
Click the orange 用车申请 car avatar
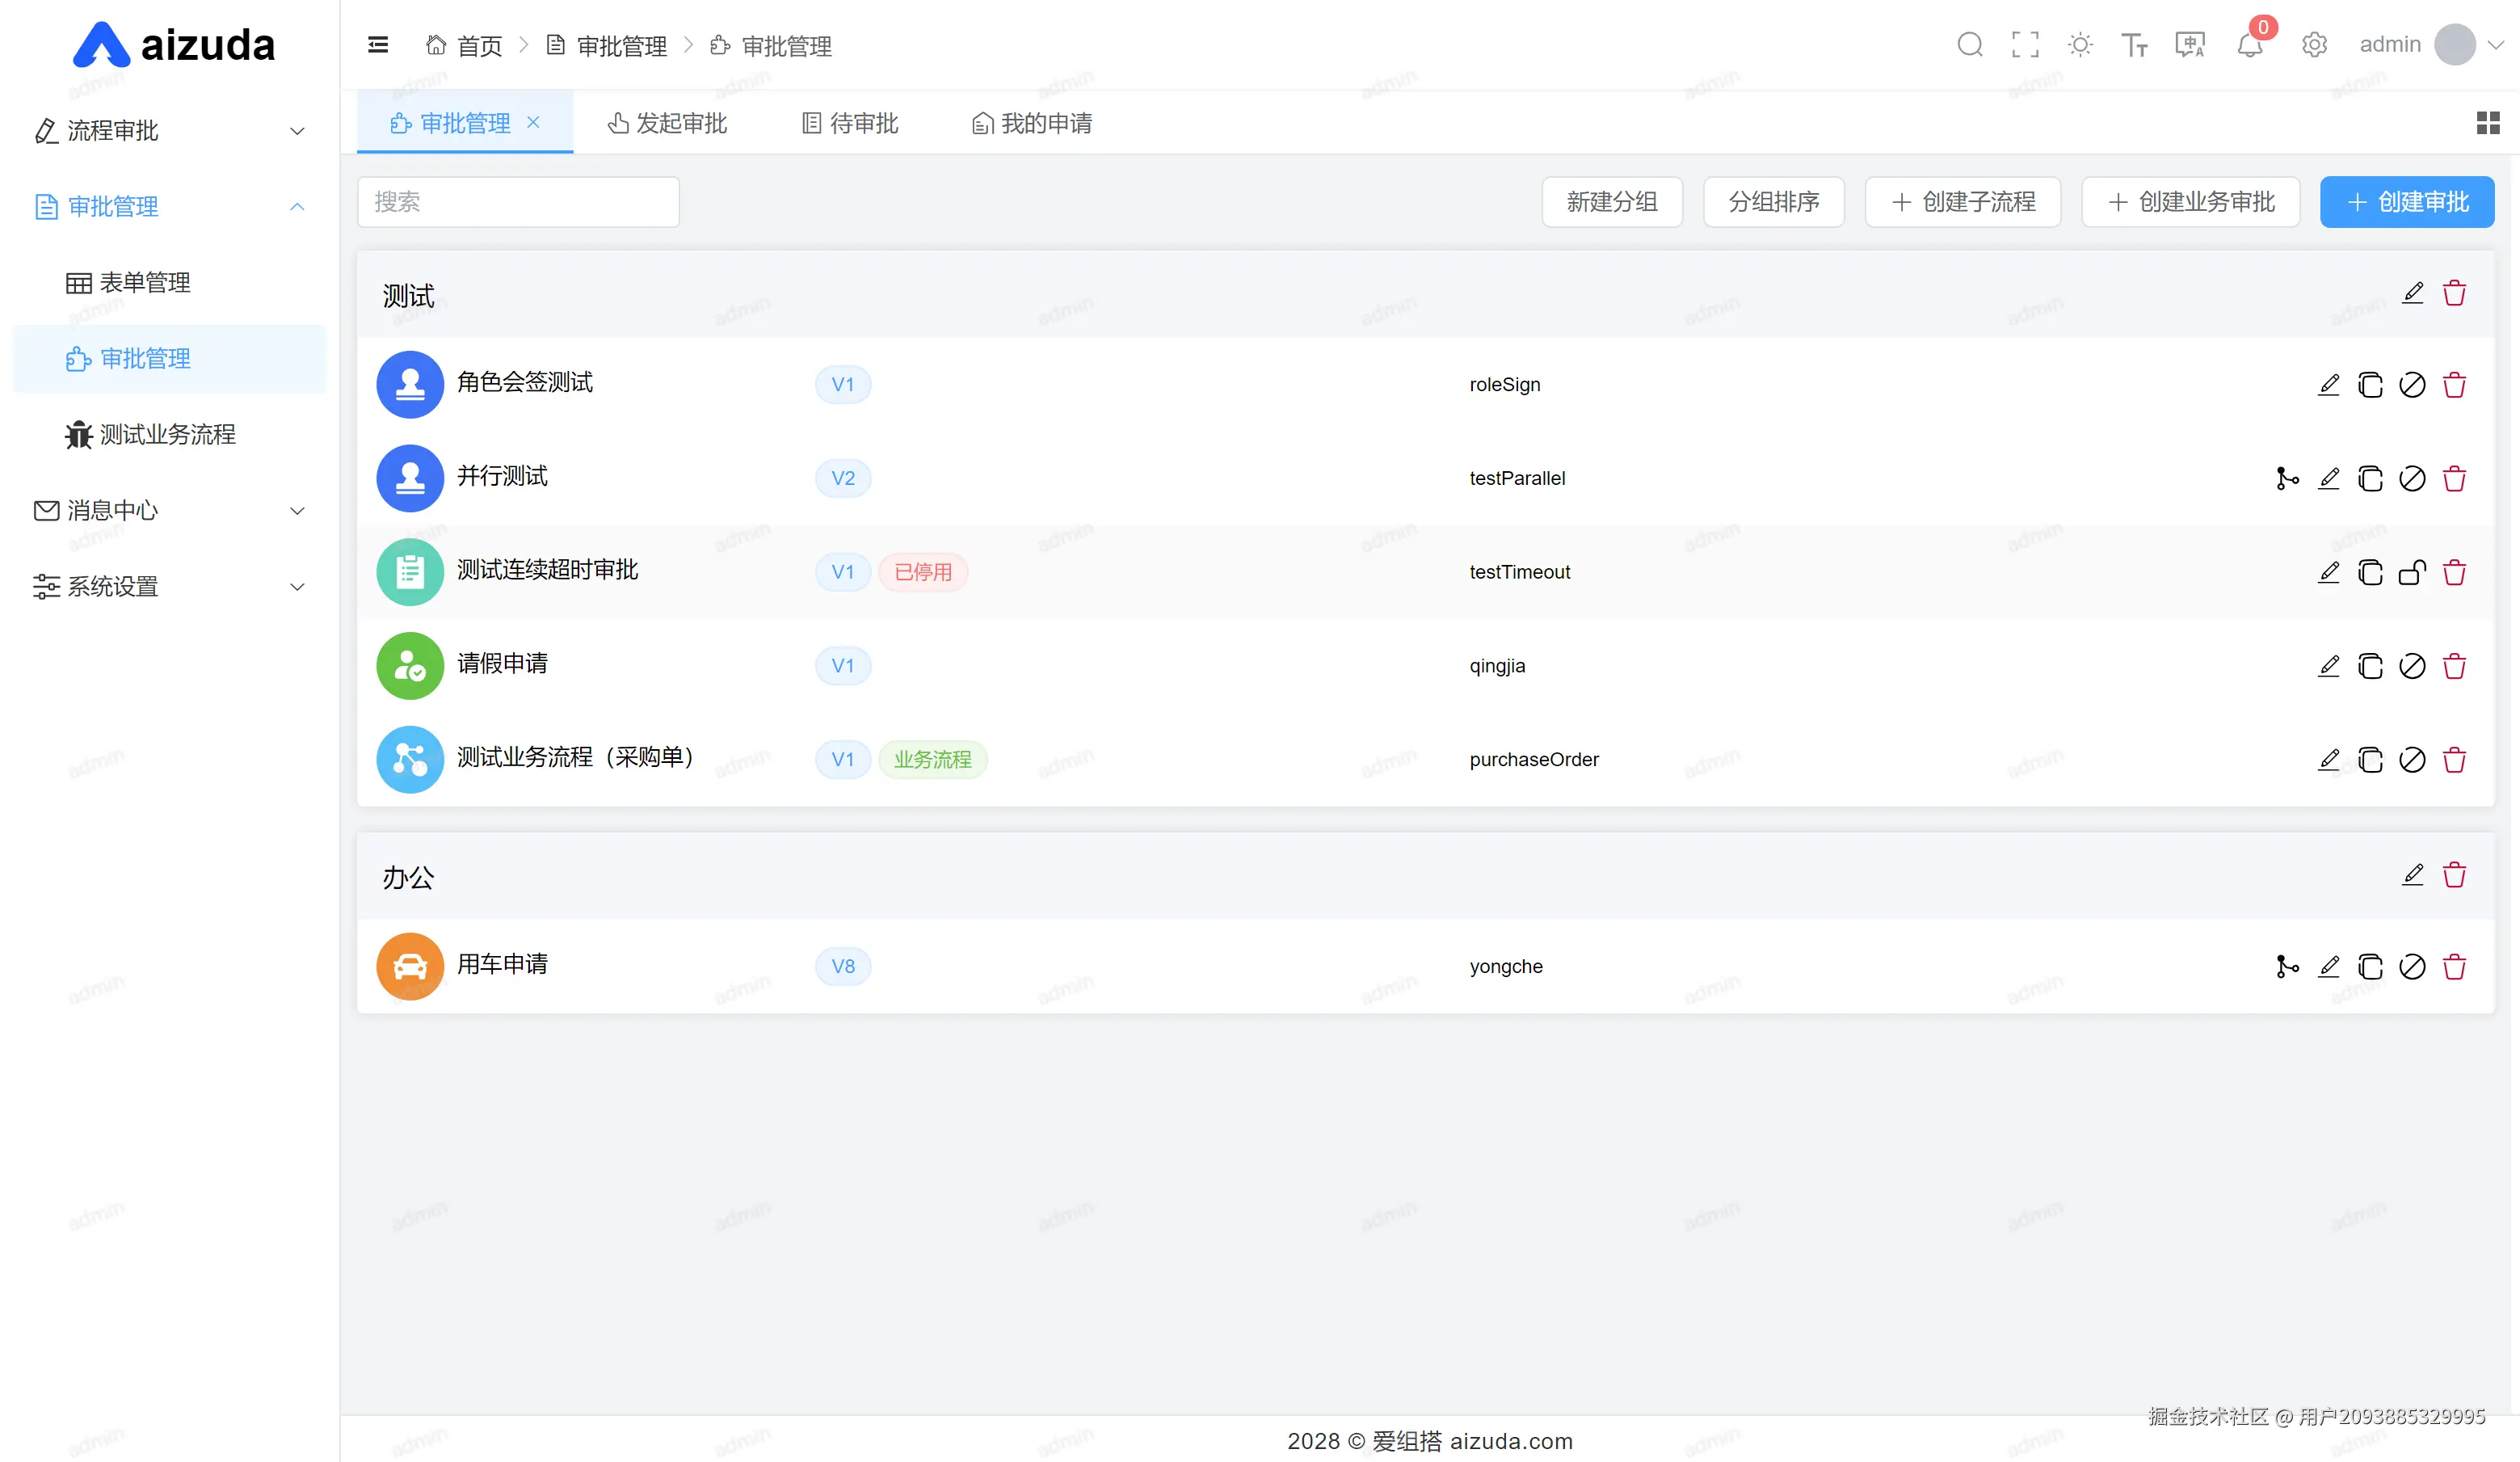click(410, 967)
